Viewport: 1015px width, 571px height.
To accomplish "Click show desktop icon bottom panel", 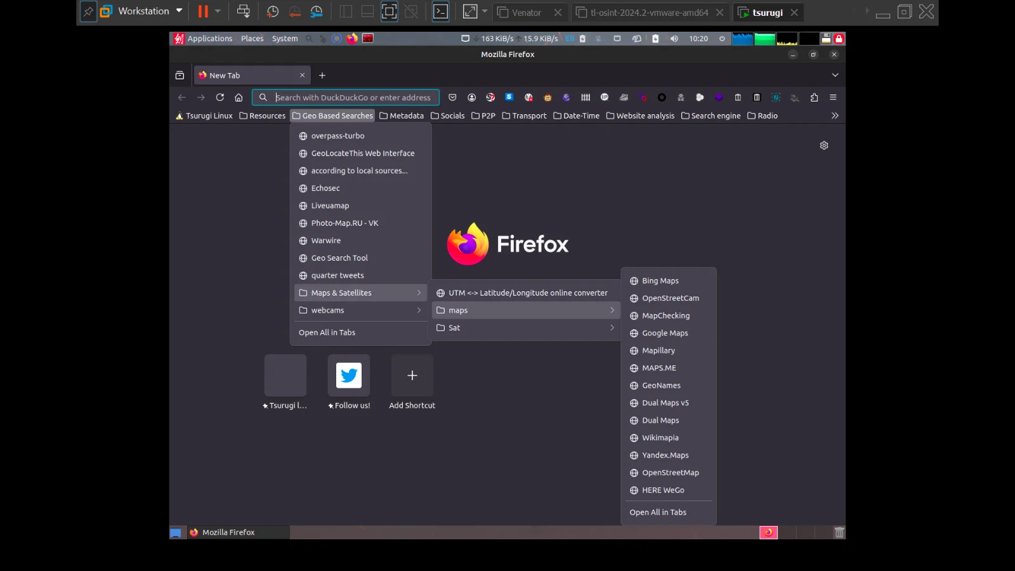I will (176, 532).
